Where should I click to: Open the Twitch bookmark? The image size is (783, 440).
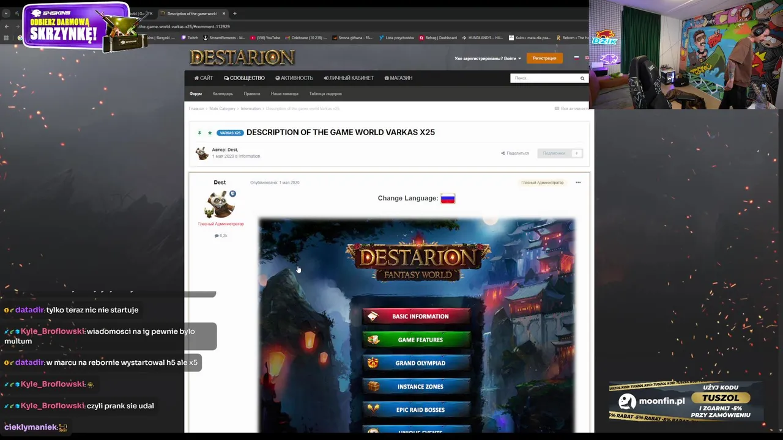pyautogui.click(x=190, y=38)
